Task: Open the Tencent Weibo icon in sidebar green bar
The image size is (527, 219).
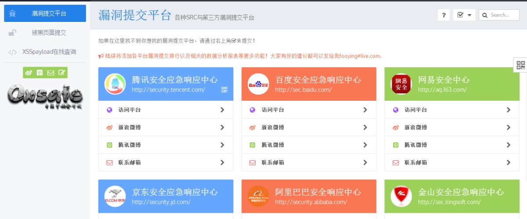Action: (40, 73)
